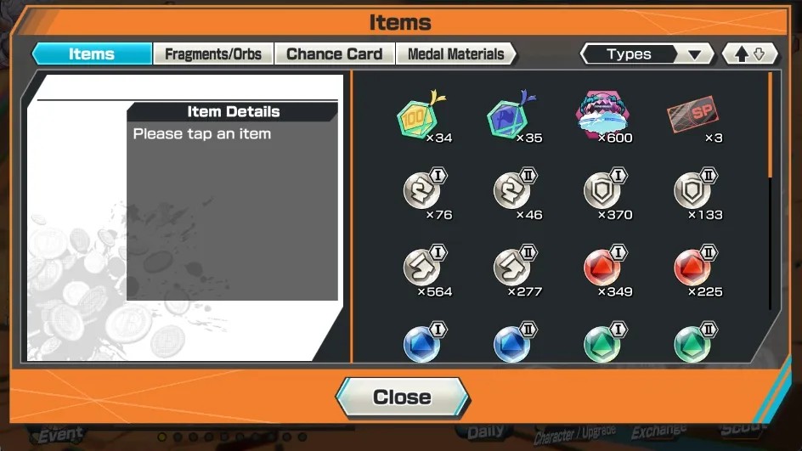This screenshot has width=802, height=451.
Task: Open the Chance Card tab
Action: [335, 54]
